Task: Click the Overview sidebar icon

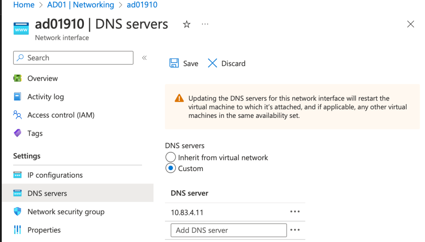Action: coord(17,78)
